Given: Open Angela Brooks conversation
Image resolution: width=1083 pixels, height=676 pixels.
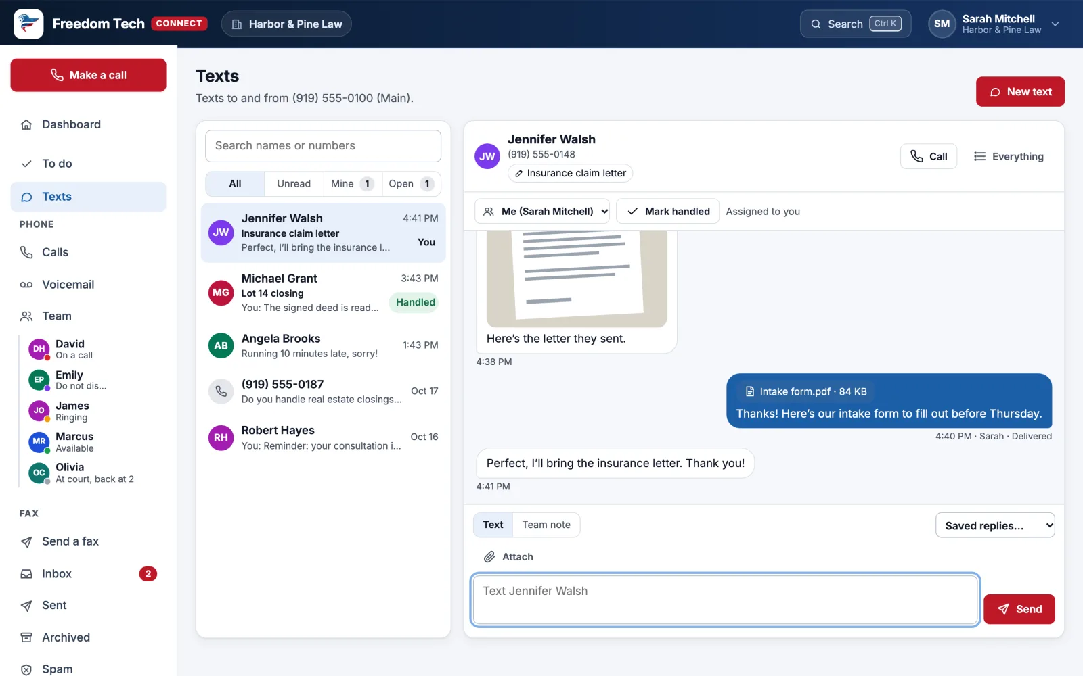Looking at the screenshot, I should 324,345.
